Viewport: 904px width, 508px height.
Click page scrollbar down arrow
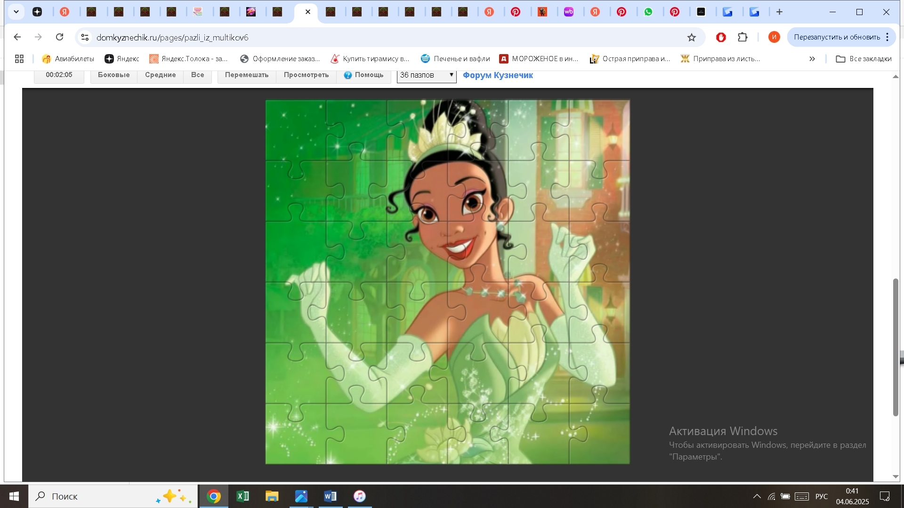(x=896, y=477)
